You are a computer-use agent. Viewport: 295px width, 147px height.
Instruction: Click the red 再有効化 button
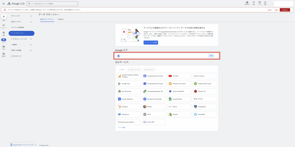pos(285,10)
